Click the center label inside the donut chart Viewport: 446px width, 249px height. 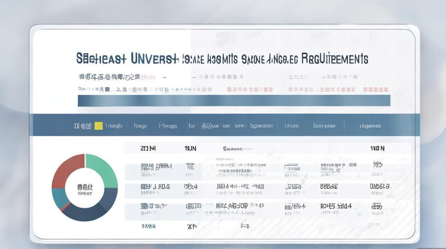pyautogui.click(x=85, y=189)
